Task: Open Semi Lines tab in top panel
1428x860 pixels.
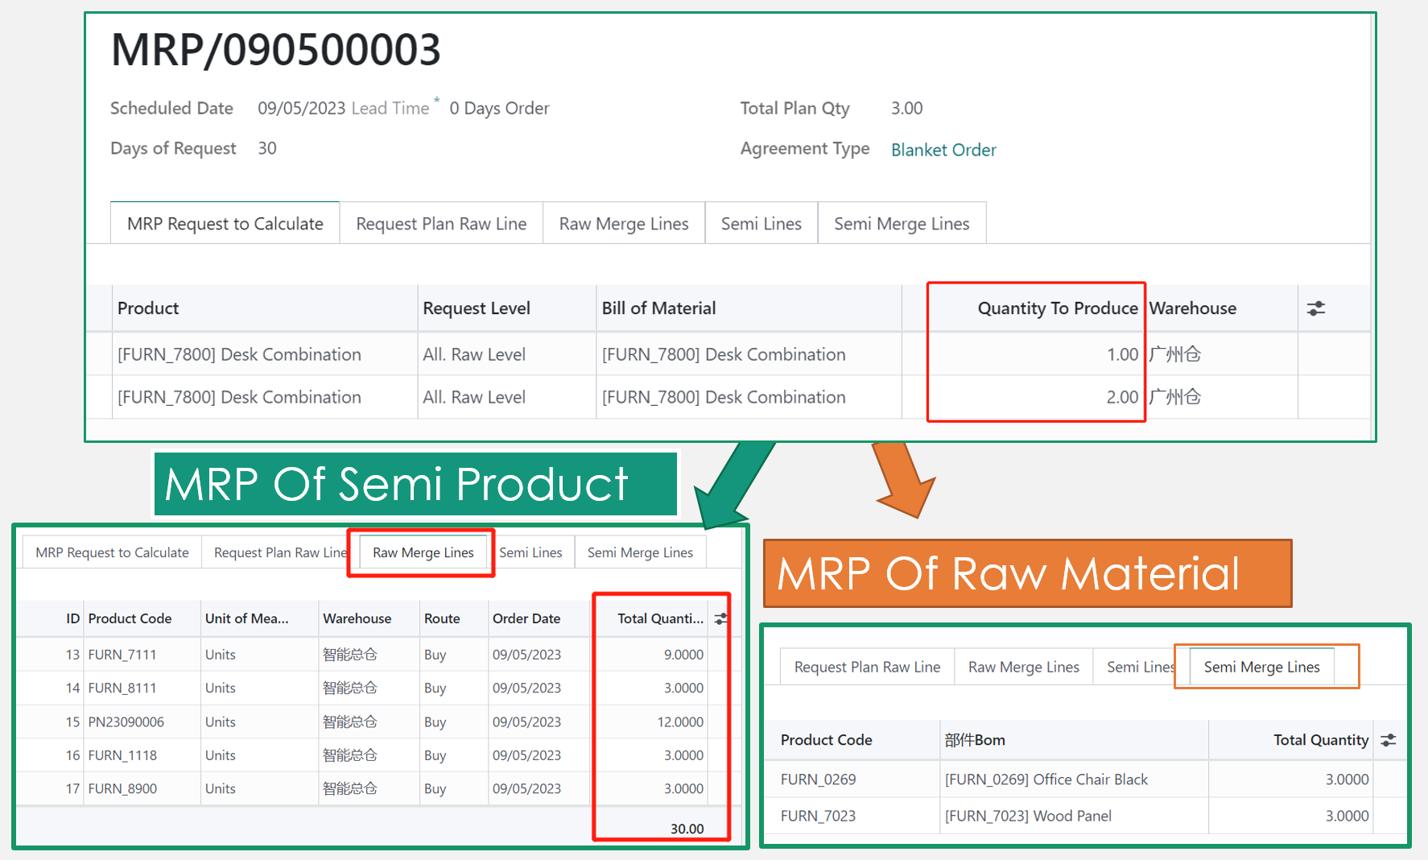Action: [761, 223]
